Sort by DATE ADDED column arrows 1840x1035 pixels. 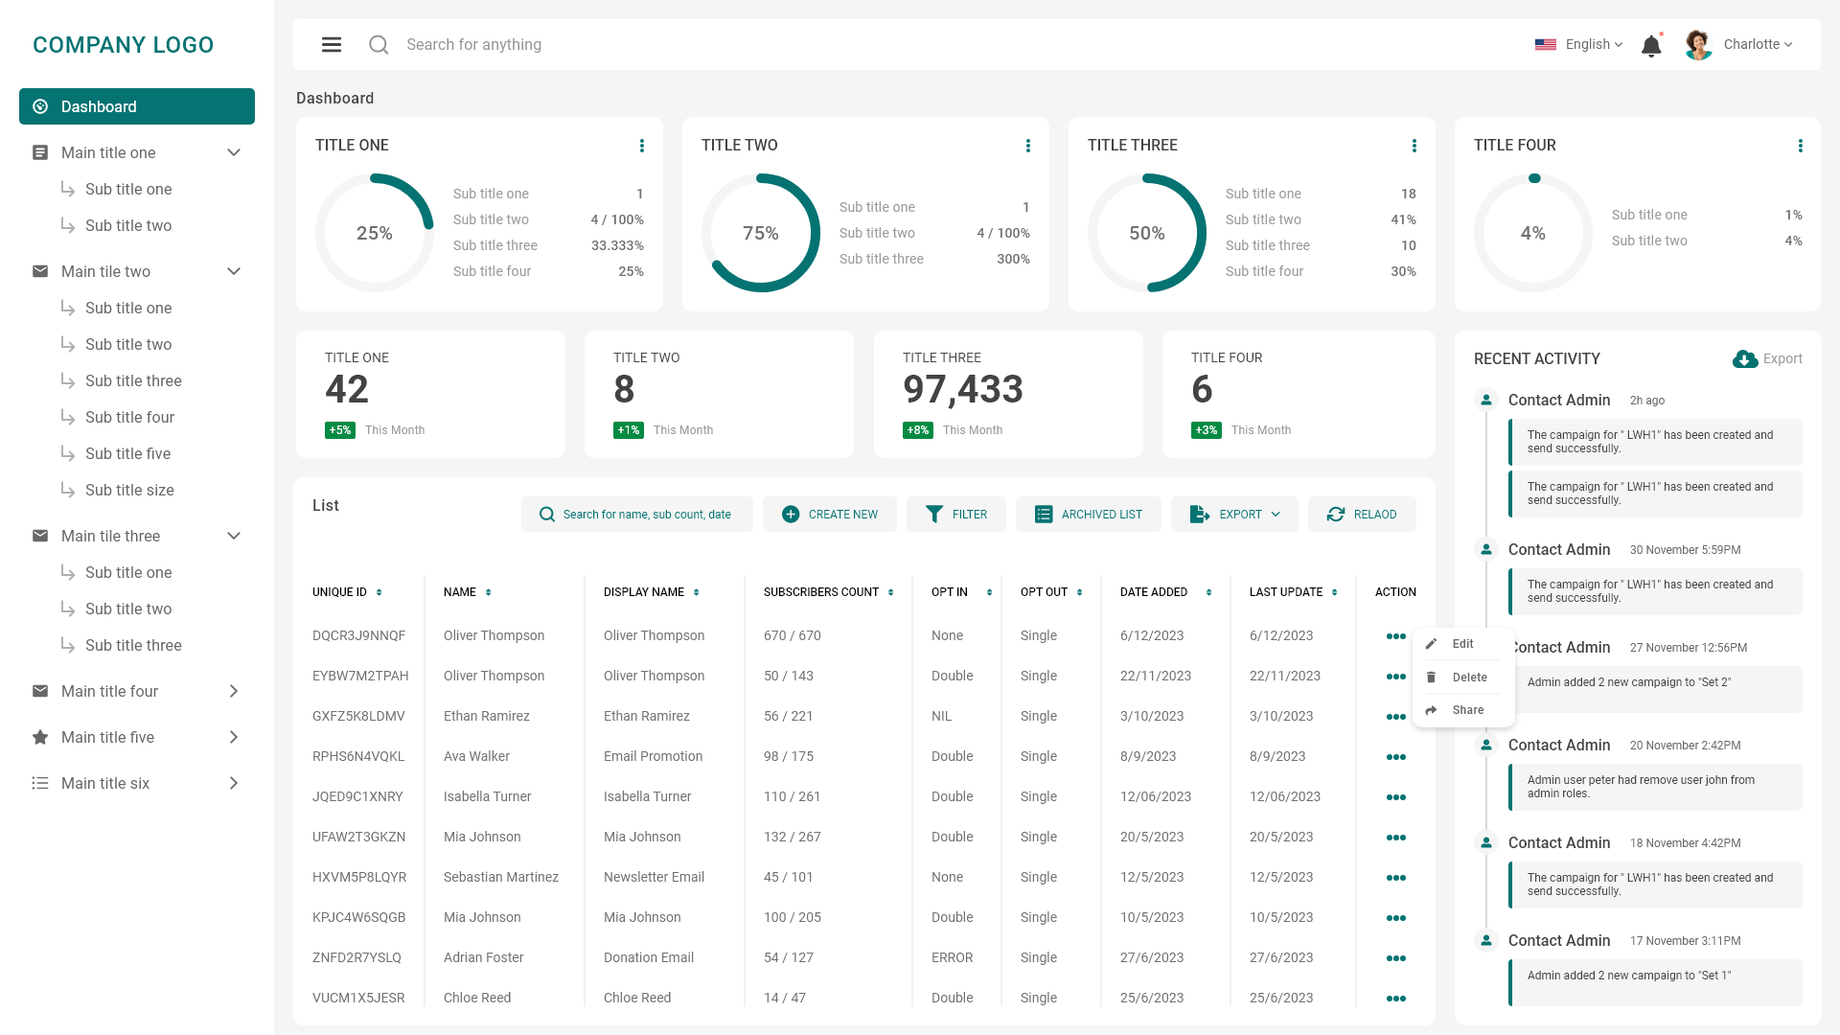(1209, 592)
